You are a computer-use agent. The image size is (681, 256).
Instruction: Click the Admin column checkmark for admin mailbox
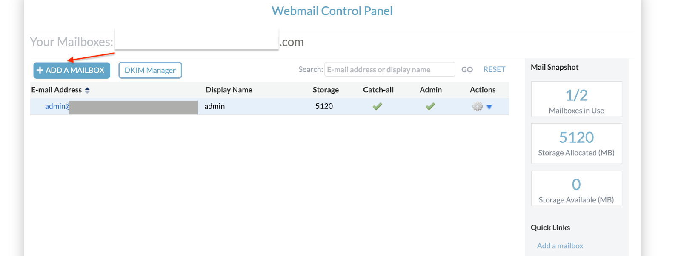[430, 106]
